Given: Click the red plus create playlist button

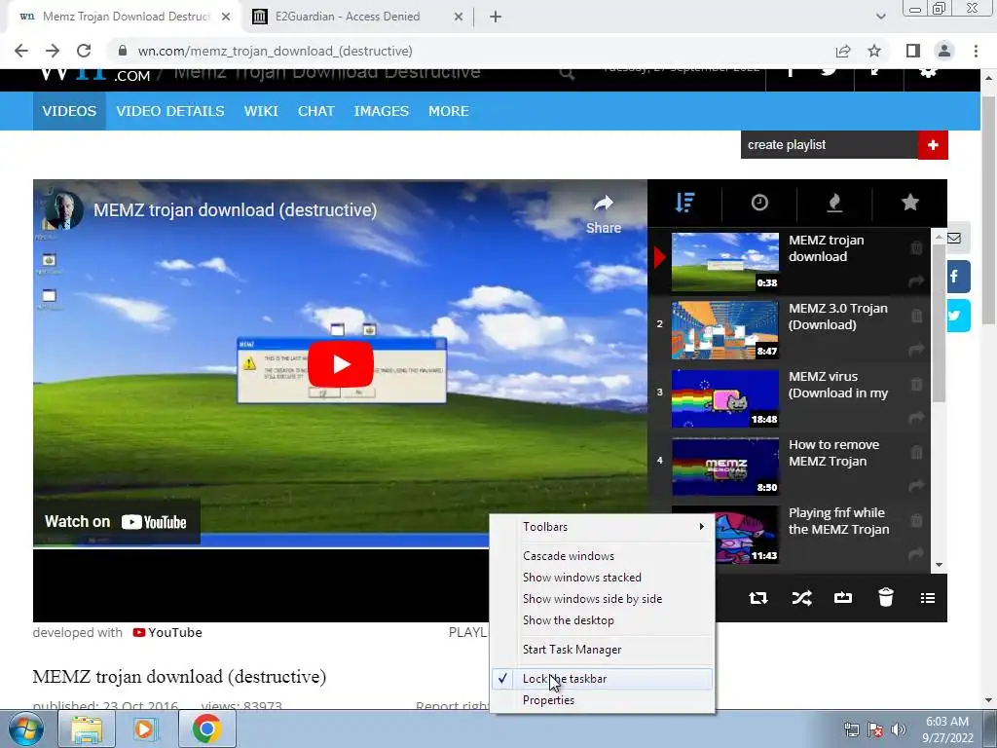Looking at the screenshot, I should (933, 145).
